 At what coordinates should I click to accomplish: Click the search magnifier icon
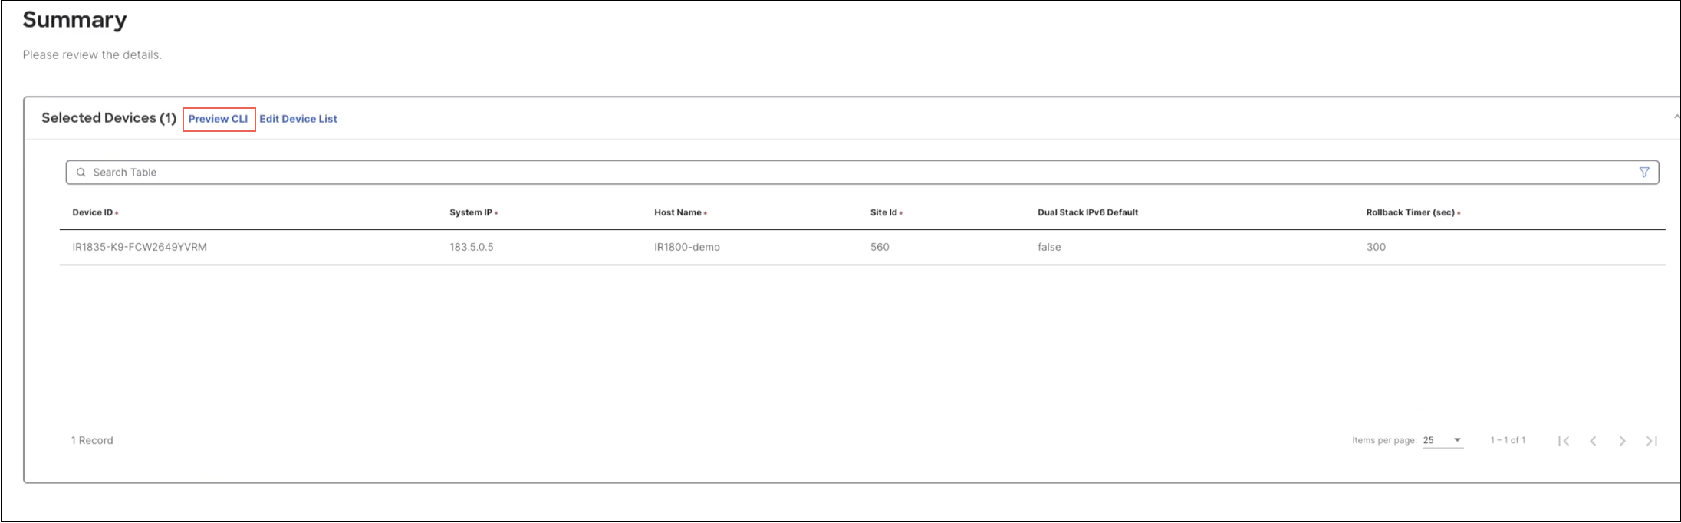pos(81,173)
